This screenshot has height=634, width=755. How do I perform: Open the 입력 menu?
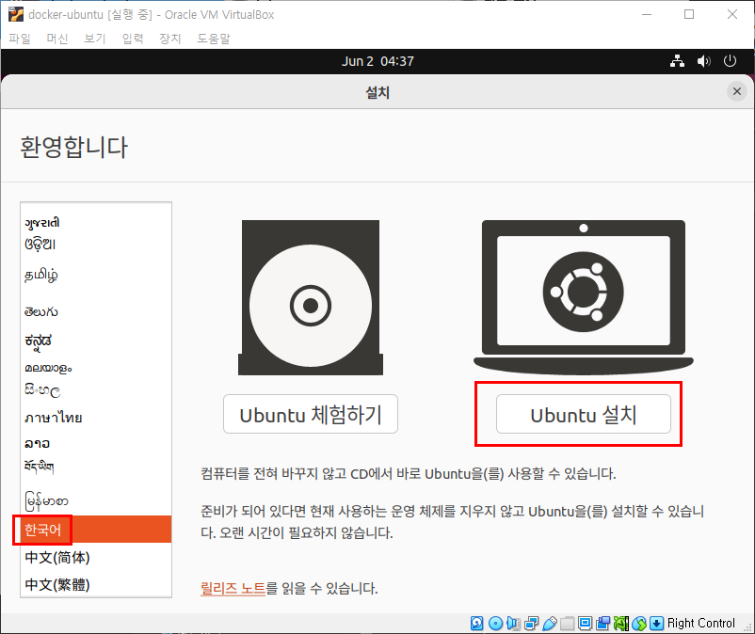tap(133, 39)
